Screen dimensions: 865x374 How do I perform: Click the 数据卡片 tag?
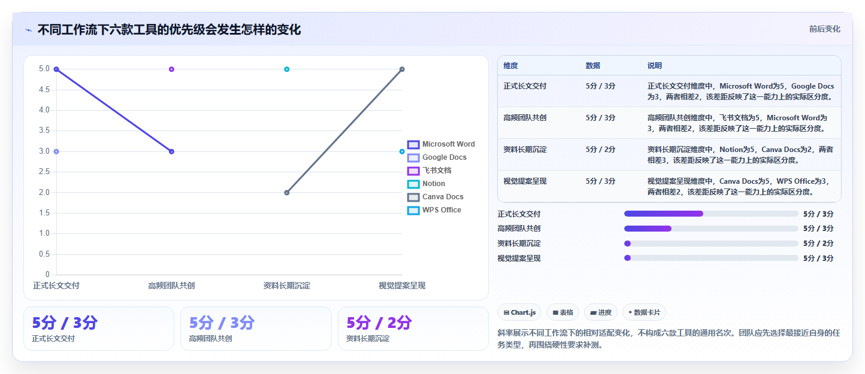pos(644,312)
